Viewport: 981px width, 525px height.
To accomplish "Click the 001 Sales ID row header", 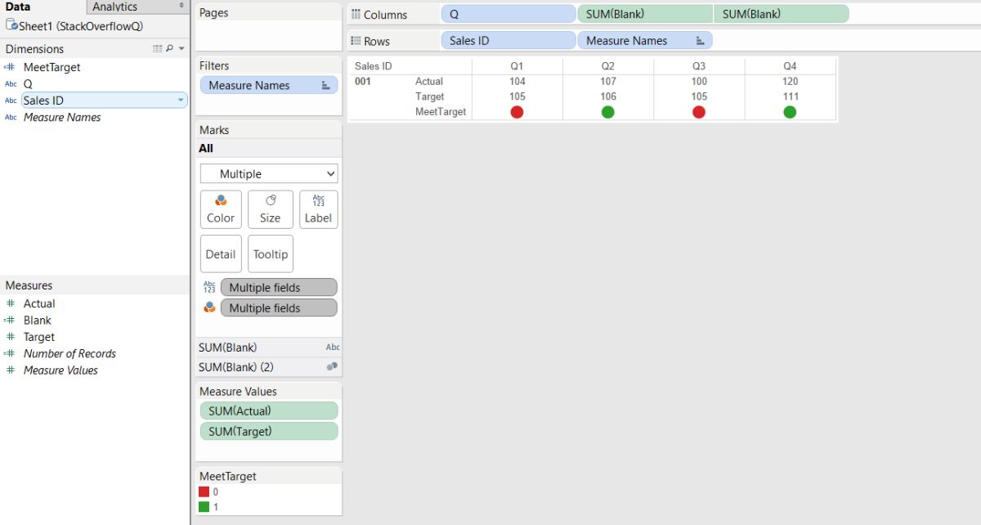I will click(363, 81).
